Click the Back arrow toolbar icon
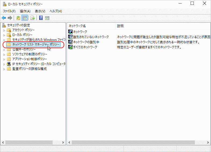Image resolution: width=211 pixels, height=152 pixels. pos(4,18)
